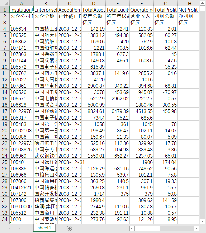Select the cell with value 141.59
Viewport: 206px width, 233px height.
click(x=165, y=200)
